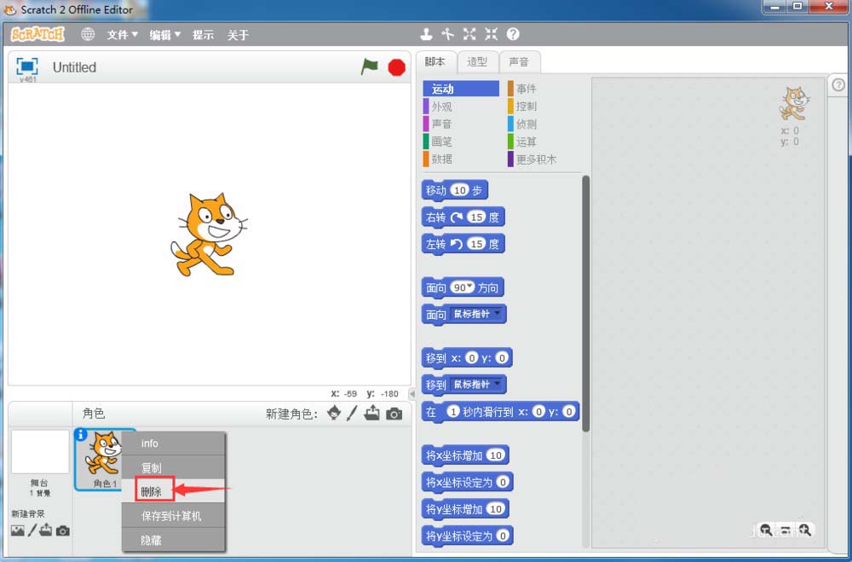Viewport: 852px width, 562px height.
Task: Select the 数据 block category
Action: tap(461, 159)
